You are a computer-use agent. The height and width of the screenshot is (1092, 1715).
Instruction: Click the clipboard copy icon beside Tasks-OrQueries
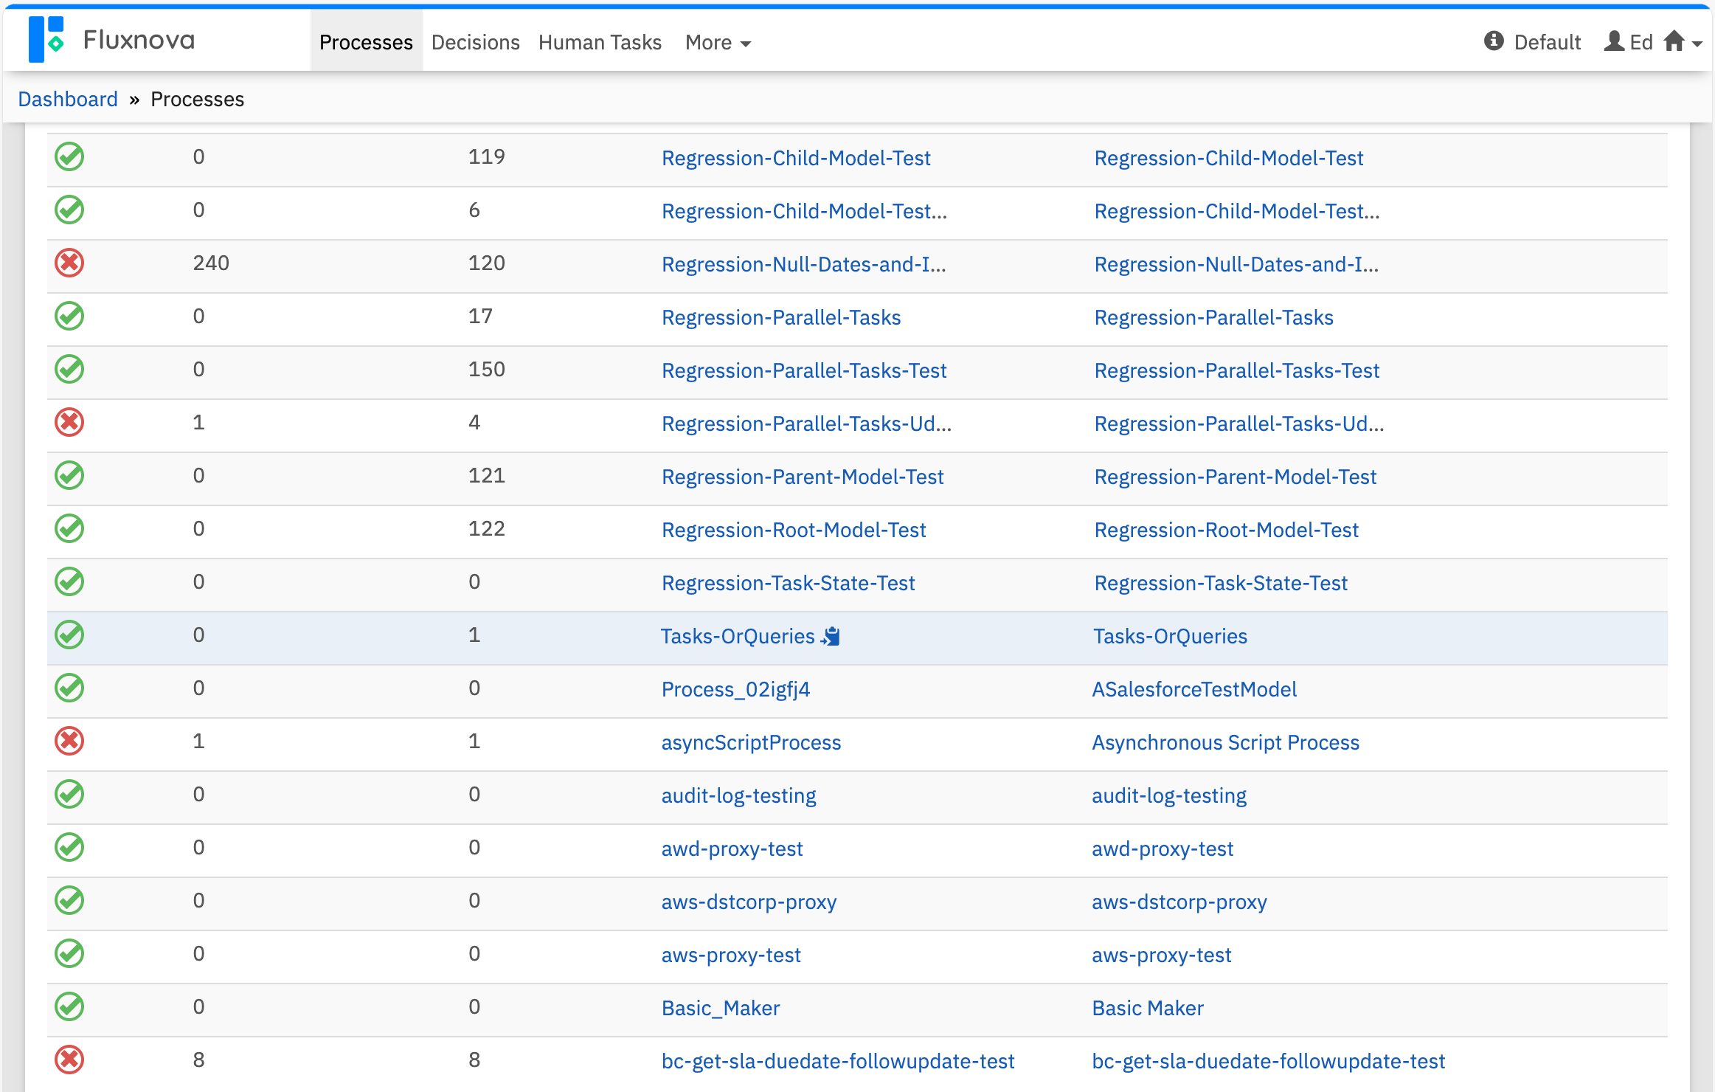click(x=831, y=636)
